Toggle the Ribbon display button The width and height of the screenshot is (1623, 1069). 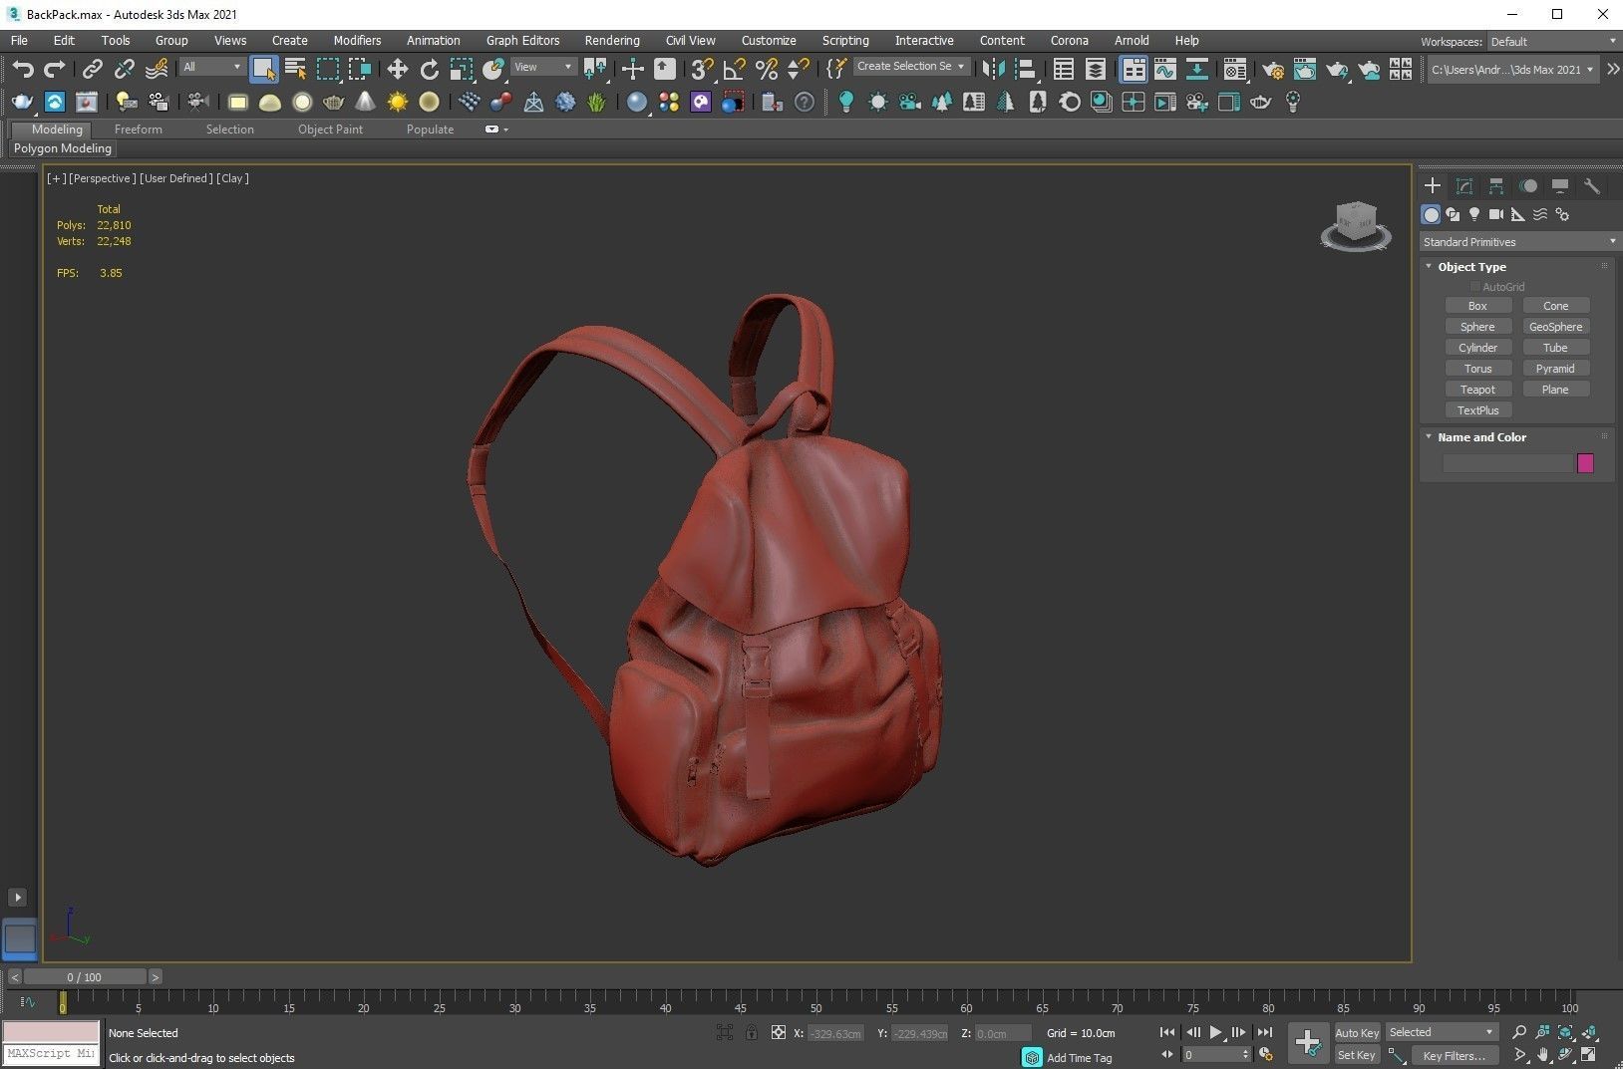pyautogui.click(x=1134, y=69)
